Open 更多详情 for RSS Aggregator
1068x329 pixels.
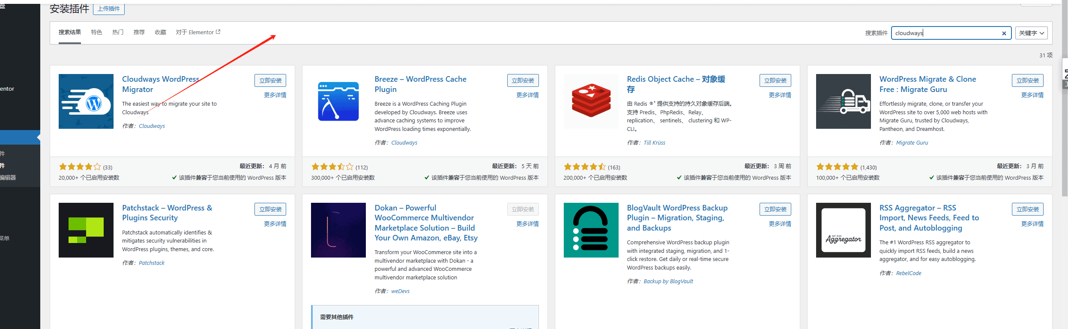pyautogui.click(x=1032, y=224)
